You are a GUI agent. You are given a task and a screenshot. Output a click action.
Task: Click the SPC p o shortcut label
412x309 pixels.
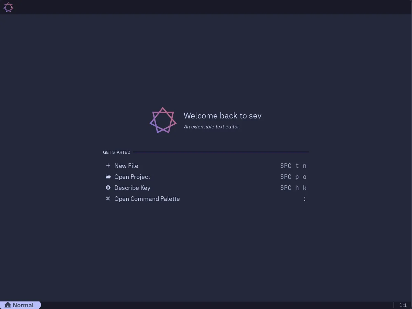(x=293, y=176)
